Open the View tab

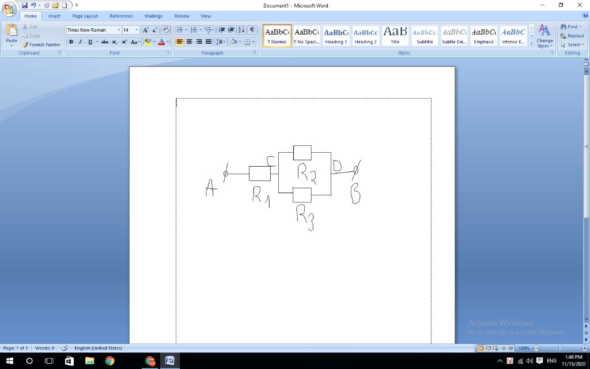[206, 16]
